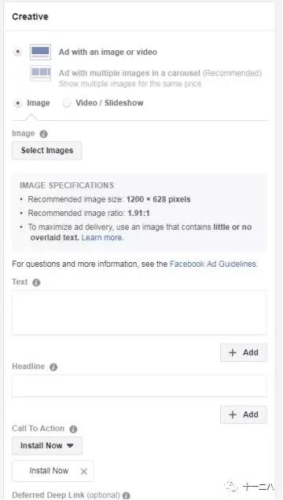The image size is (283, 500).
Task: Open the Facebook Ad Guidelines link
Action: (214, 264)
